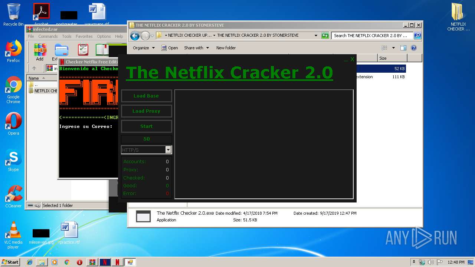
Task: Go up one level in WinRAR
Action: (34, 68)
